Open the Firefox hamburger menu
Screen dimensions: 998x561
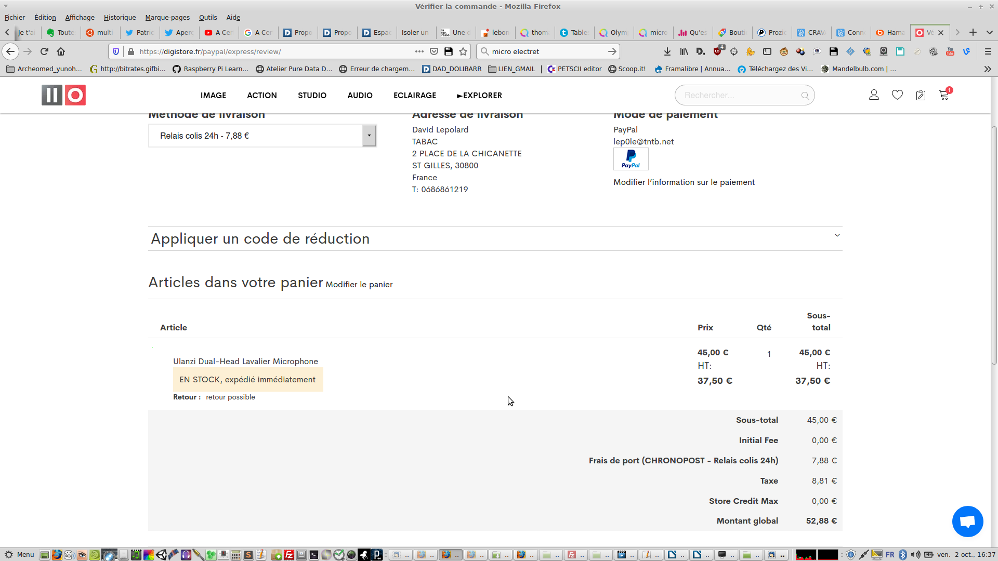[988, 51]
